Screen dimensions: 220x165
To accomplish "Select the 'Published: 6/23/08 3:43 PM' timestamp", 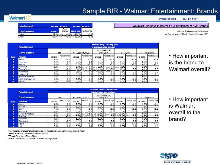I will coord(30,163).
